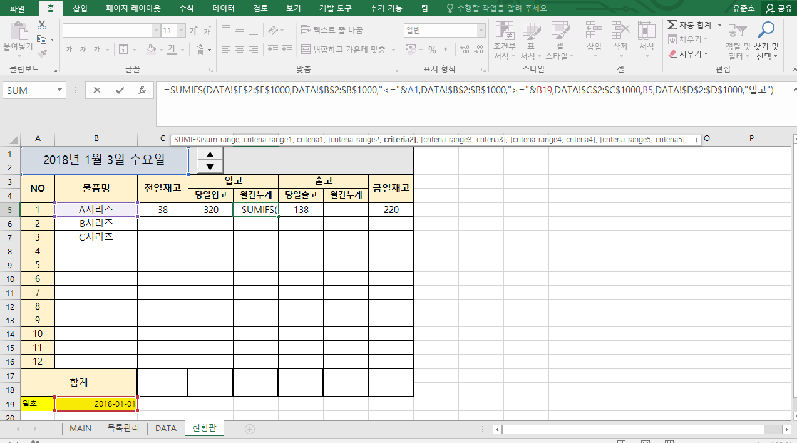
Task: Click the insert function fx icon
Action: pyautogui.click(x=142, y=90)
